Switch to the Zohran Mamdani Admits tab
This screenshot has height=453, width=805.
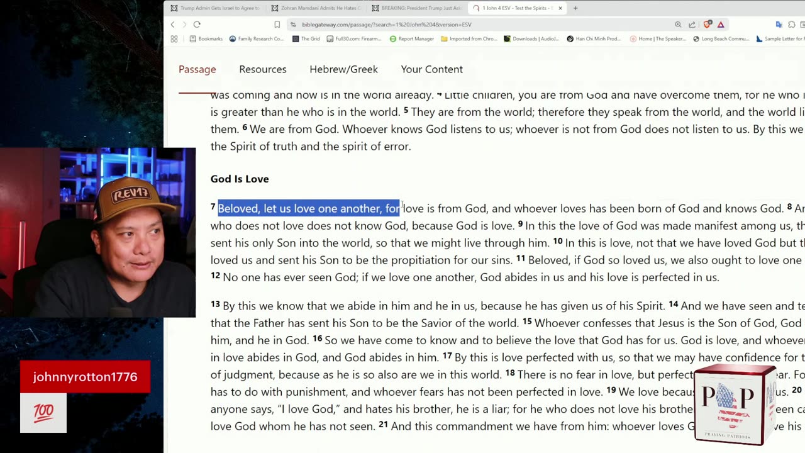[x=317, y=8]
